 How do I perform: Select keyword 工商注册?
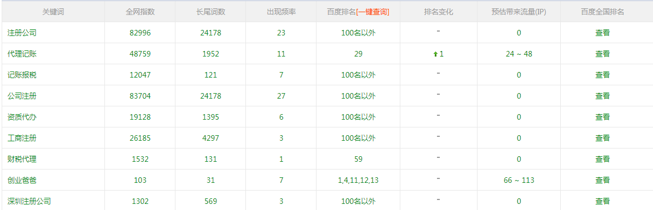point(22,138)
